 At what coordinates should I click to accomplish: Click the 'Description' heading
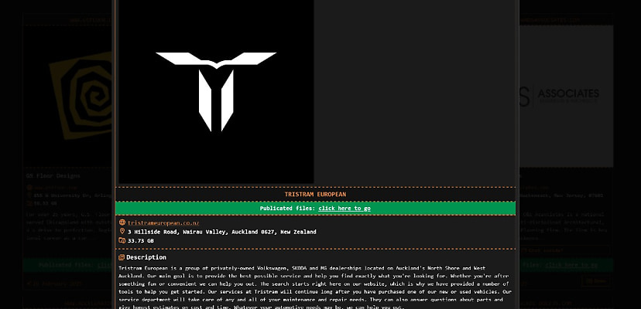(146, 257)
